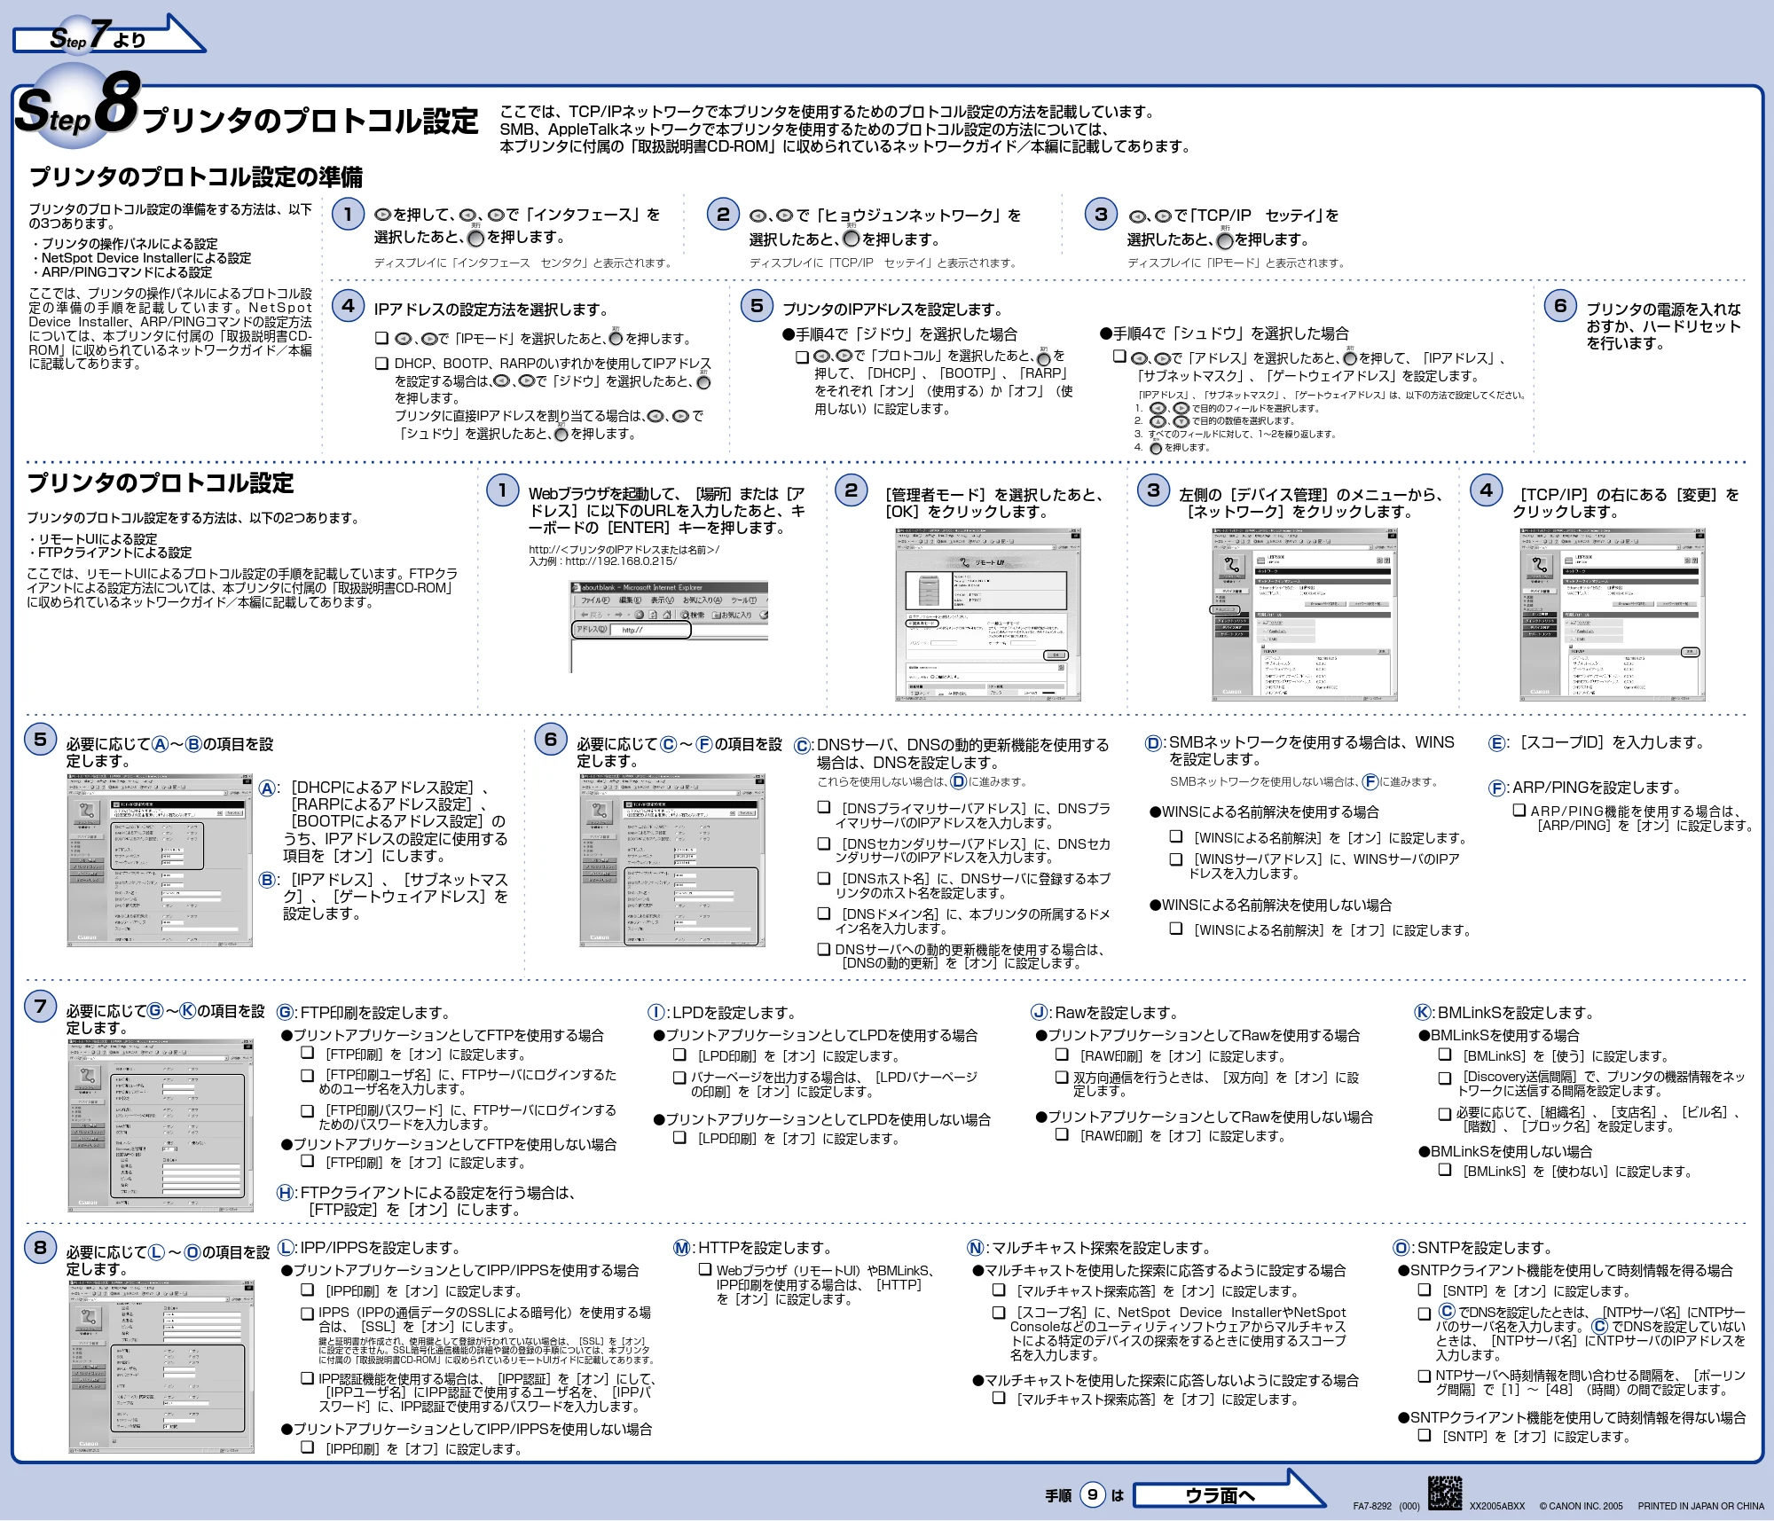Open the ファイル(F) menu in Internet Explorer

click(x=595, y=600)
